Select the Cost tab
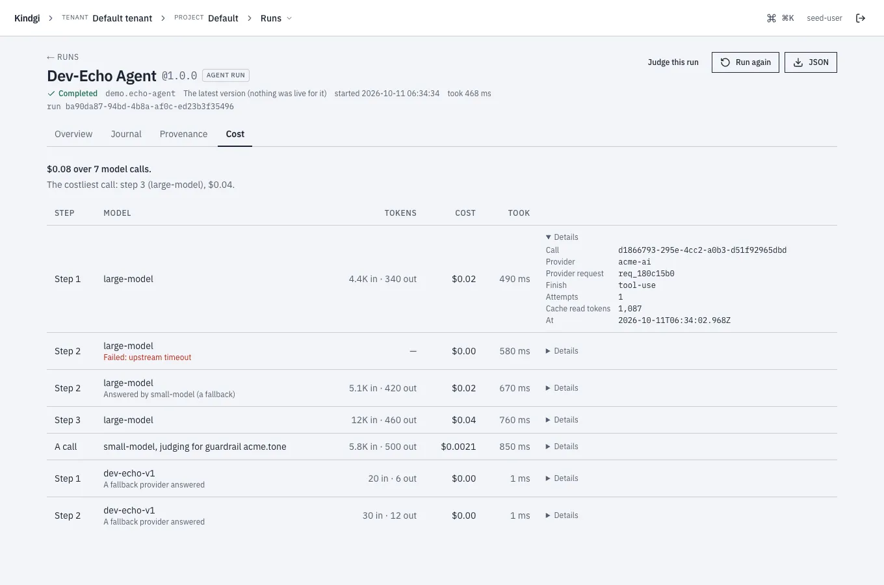The image size is (884, 585). point(235,134)
